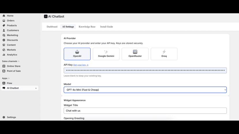This screenshot has height=134, width=239.
Task: Click the Orders inbox icon
Action: click(4, 20)
